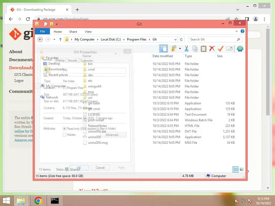Image resolution: width=275 pixels, height=206 pixels.
Task: Go up one folder level
Action: pos(60,39)
